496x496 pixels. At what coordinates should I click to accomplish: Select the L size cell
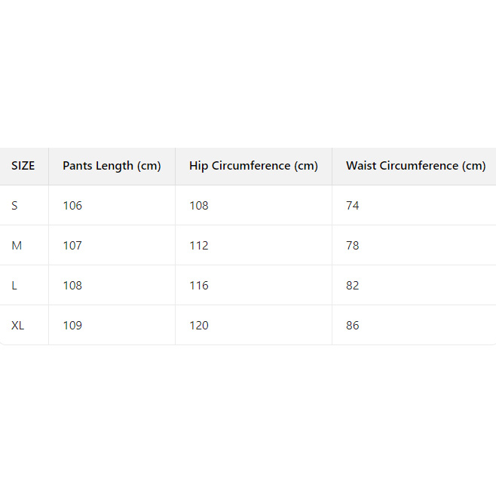coord(14,286)
